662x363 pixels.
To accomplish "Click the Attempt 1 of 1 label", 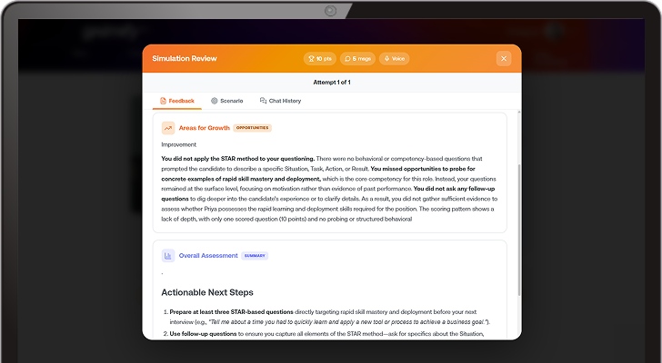I will (332, 83).
